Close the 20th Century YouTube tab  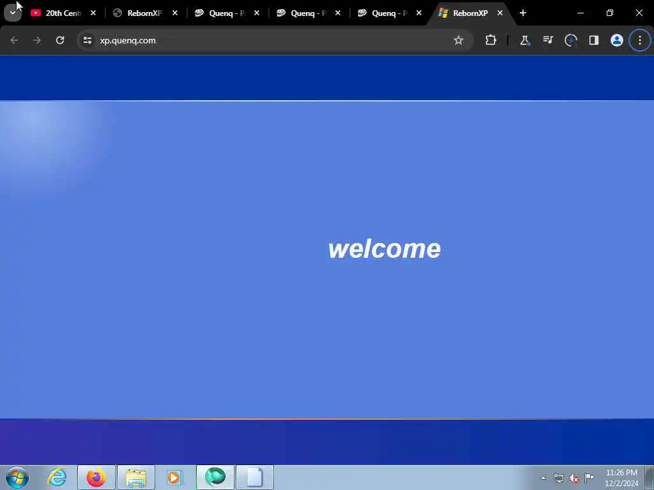click(x=93, y=13)
